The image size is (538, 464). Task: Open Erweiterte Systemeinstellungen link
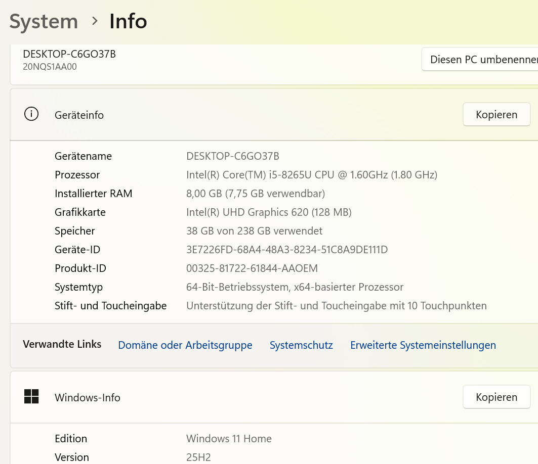pos(423,345)
